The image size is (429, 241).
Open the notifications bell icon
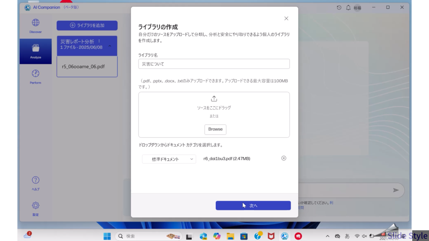[348, 7]
